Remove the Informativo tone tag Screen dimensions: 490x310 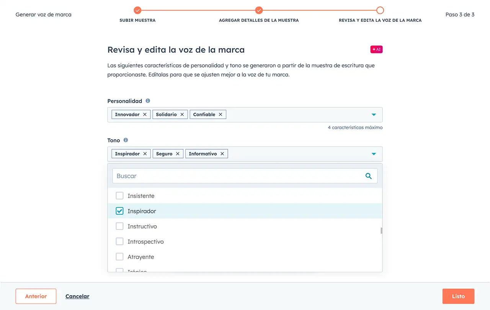click(x=222, y=154)
